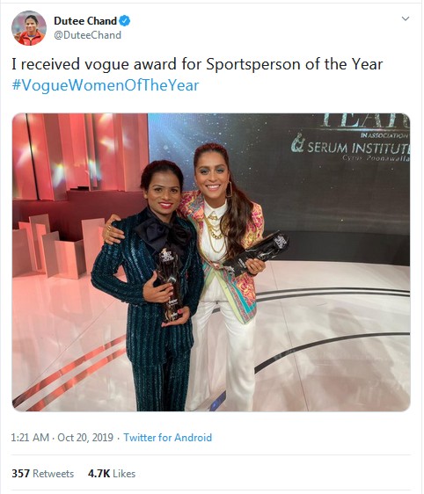Follow the #VogueWomenOfTheYear hashtag
424x494 pixels.
coord(106,85)
